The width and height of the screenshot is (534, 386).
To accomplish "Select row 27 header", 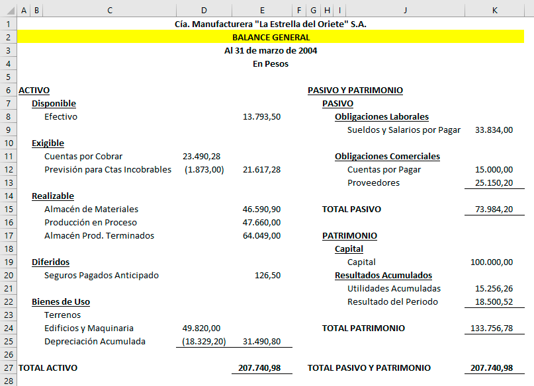I will pos(8,367).
